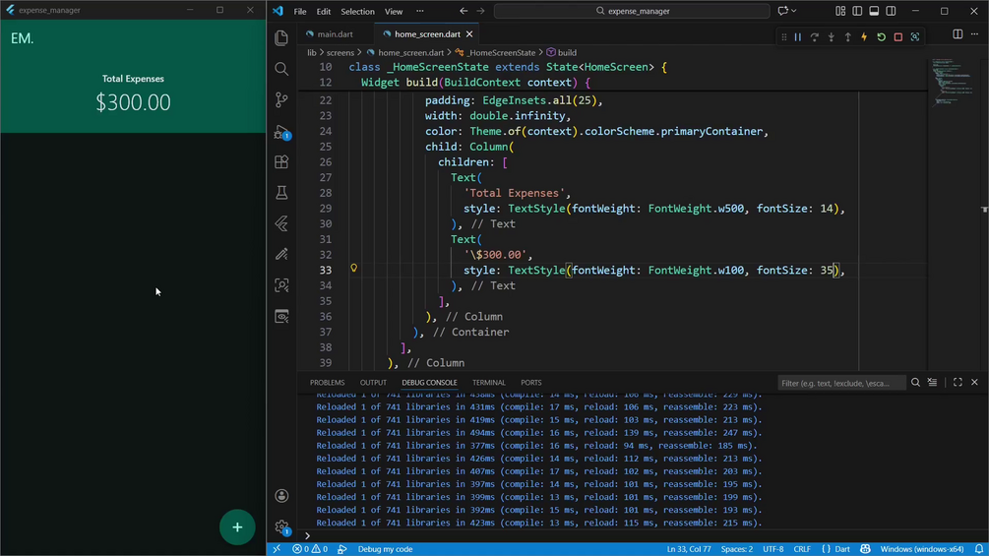The image size is (989, 556).
Task: Open the Flutter sidebar panel
Action: (281, 224)
